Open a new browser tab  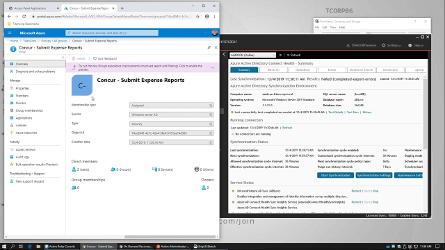click(122, 8)
